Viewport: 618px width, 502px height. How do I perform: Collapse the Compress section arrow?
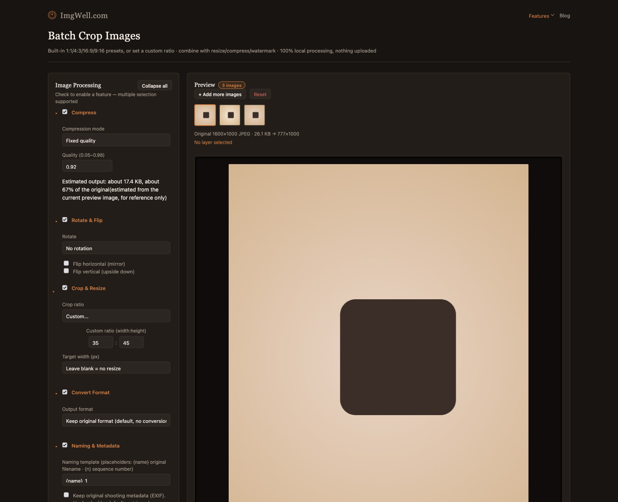point(56,113)
